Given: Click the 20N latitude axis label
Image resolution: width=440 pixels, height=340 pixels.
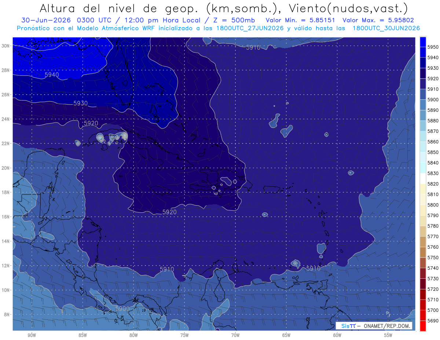Looking at the screenshot, I should click(6, 168).
